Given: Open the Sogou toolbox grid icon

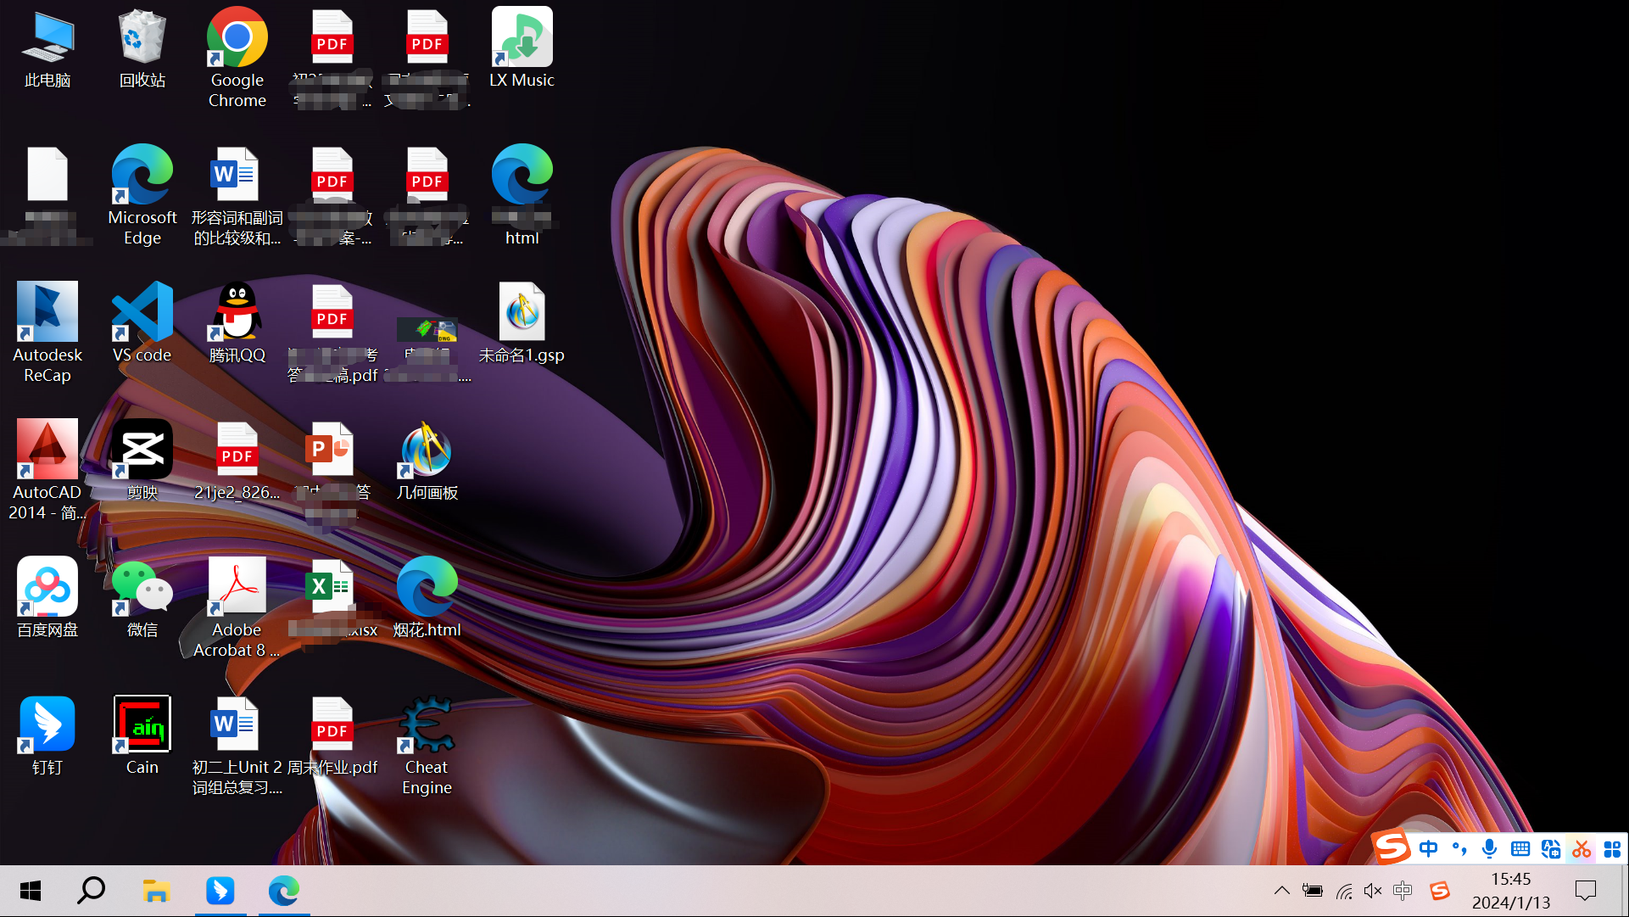Looking at the screenshot, I should (x=1612, y=849).
